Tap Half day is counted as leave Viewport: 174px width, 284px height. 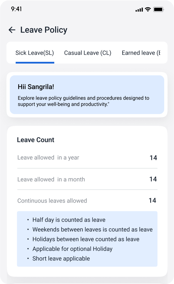point(69,220)
